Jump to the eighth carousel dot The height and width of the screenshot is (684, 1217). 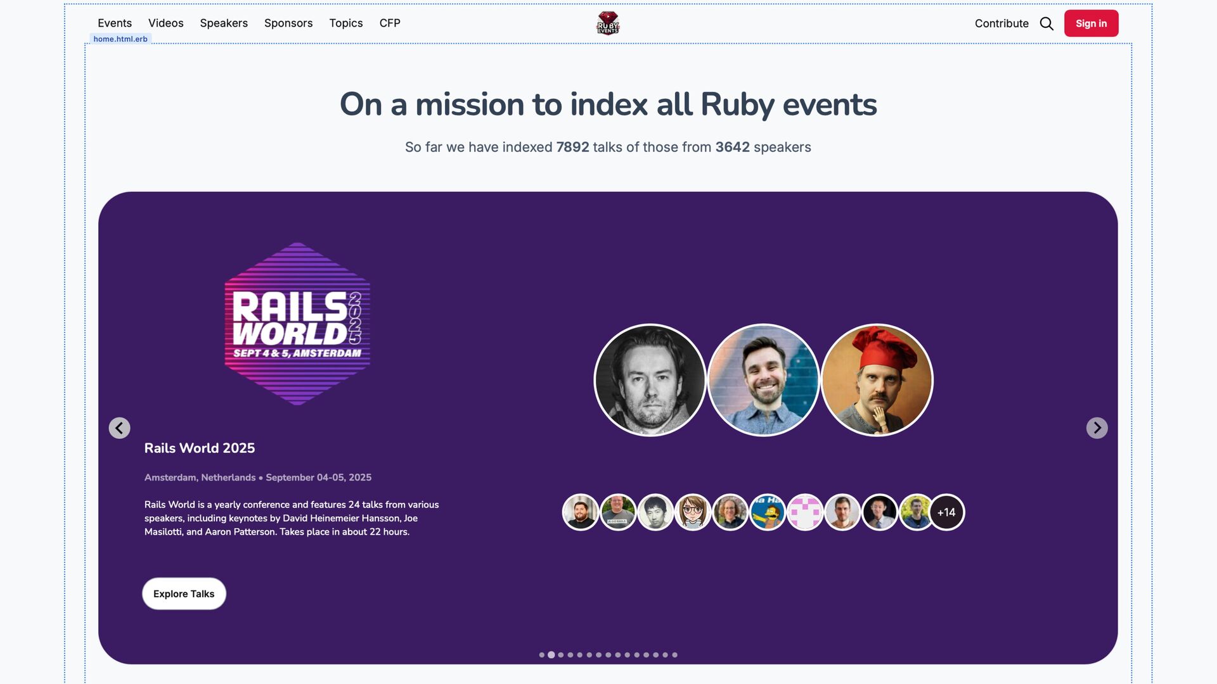(608, 655)
